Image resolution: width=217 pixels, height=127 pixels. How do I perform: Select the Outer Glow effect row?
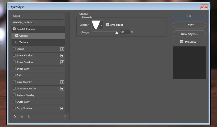pos(38,102)
